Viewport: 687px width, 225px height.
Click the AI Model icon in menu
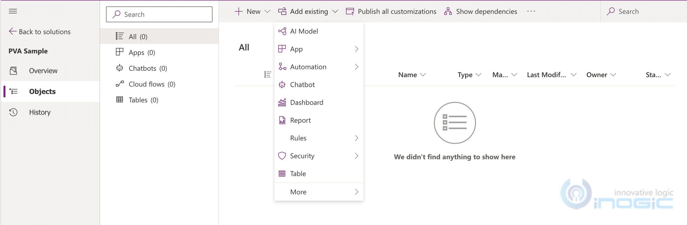pyautogui.click(x=282, y=31)
